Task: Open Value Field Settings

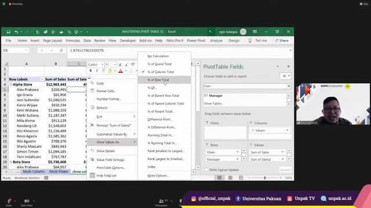Action: click(111, 159)
